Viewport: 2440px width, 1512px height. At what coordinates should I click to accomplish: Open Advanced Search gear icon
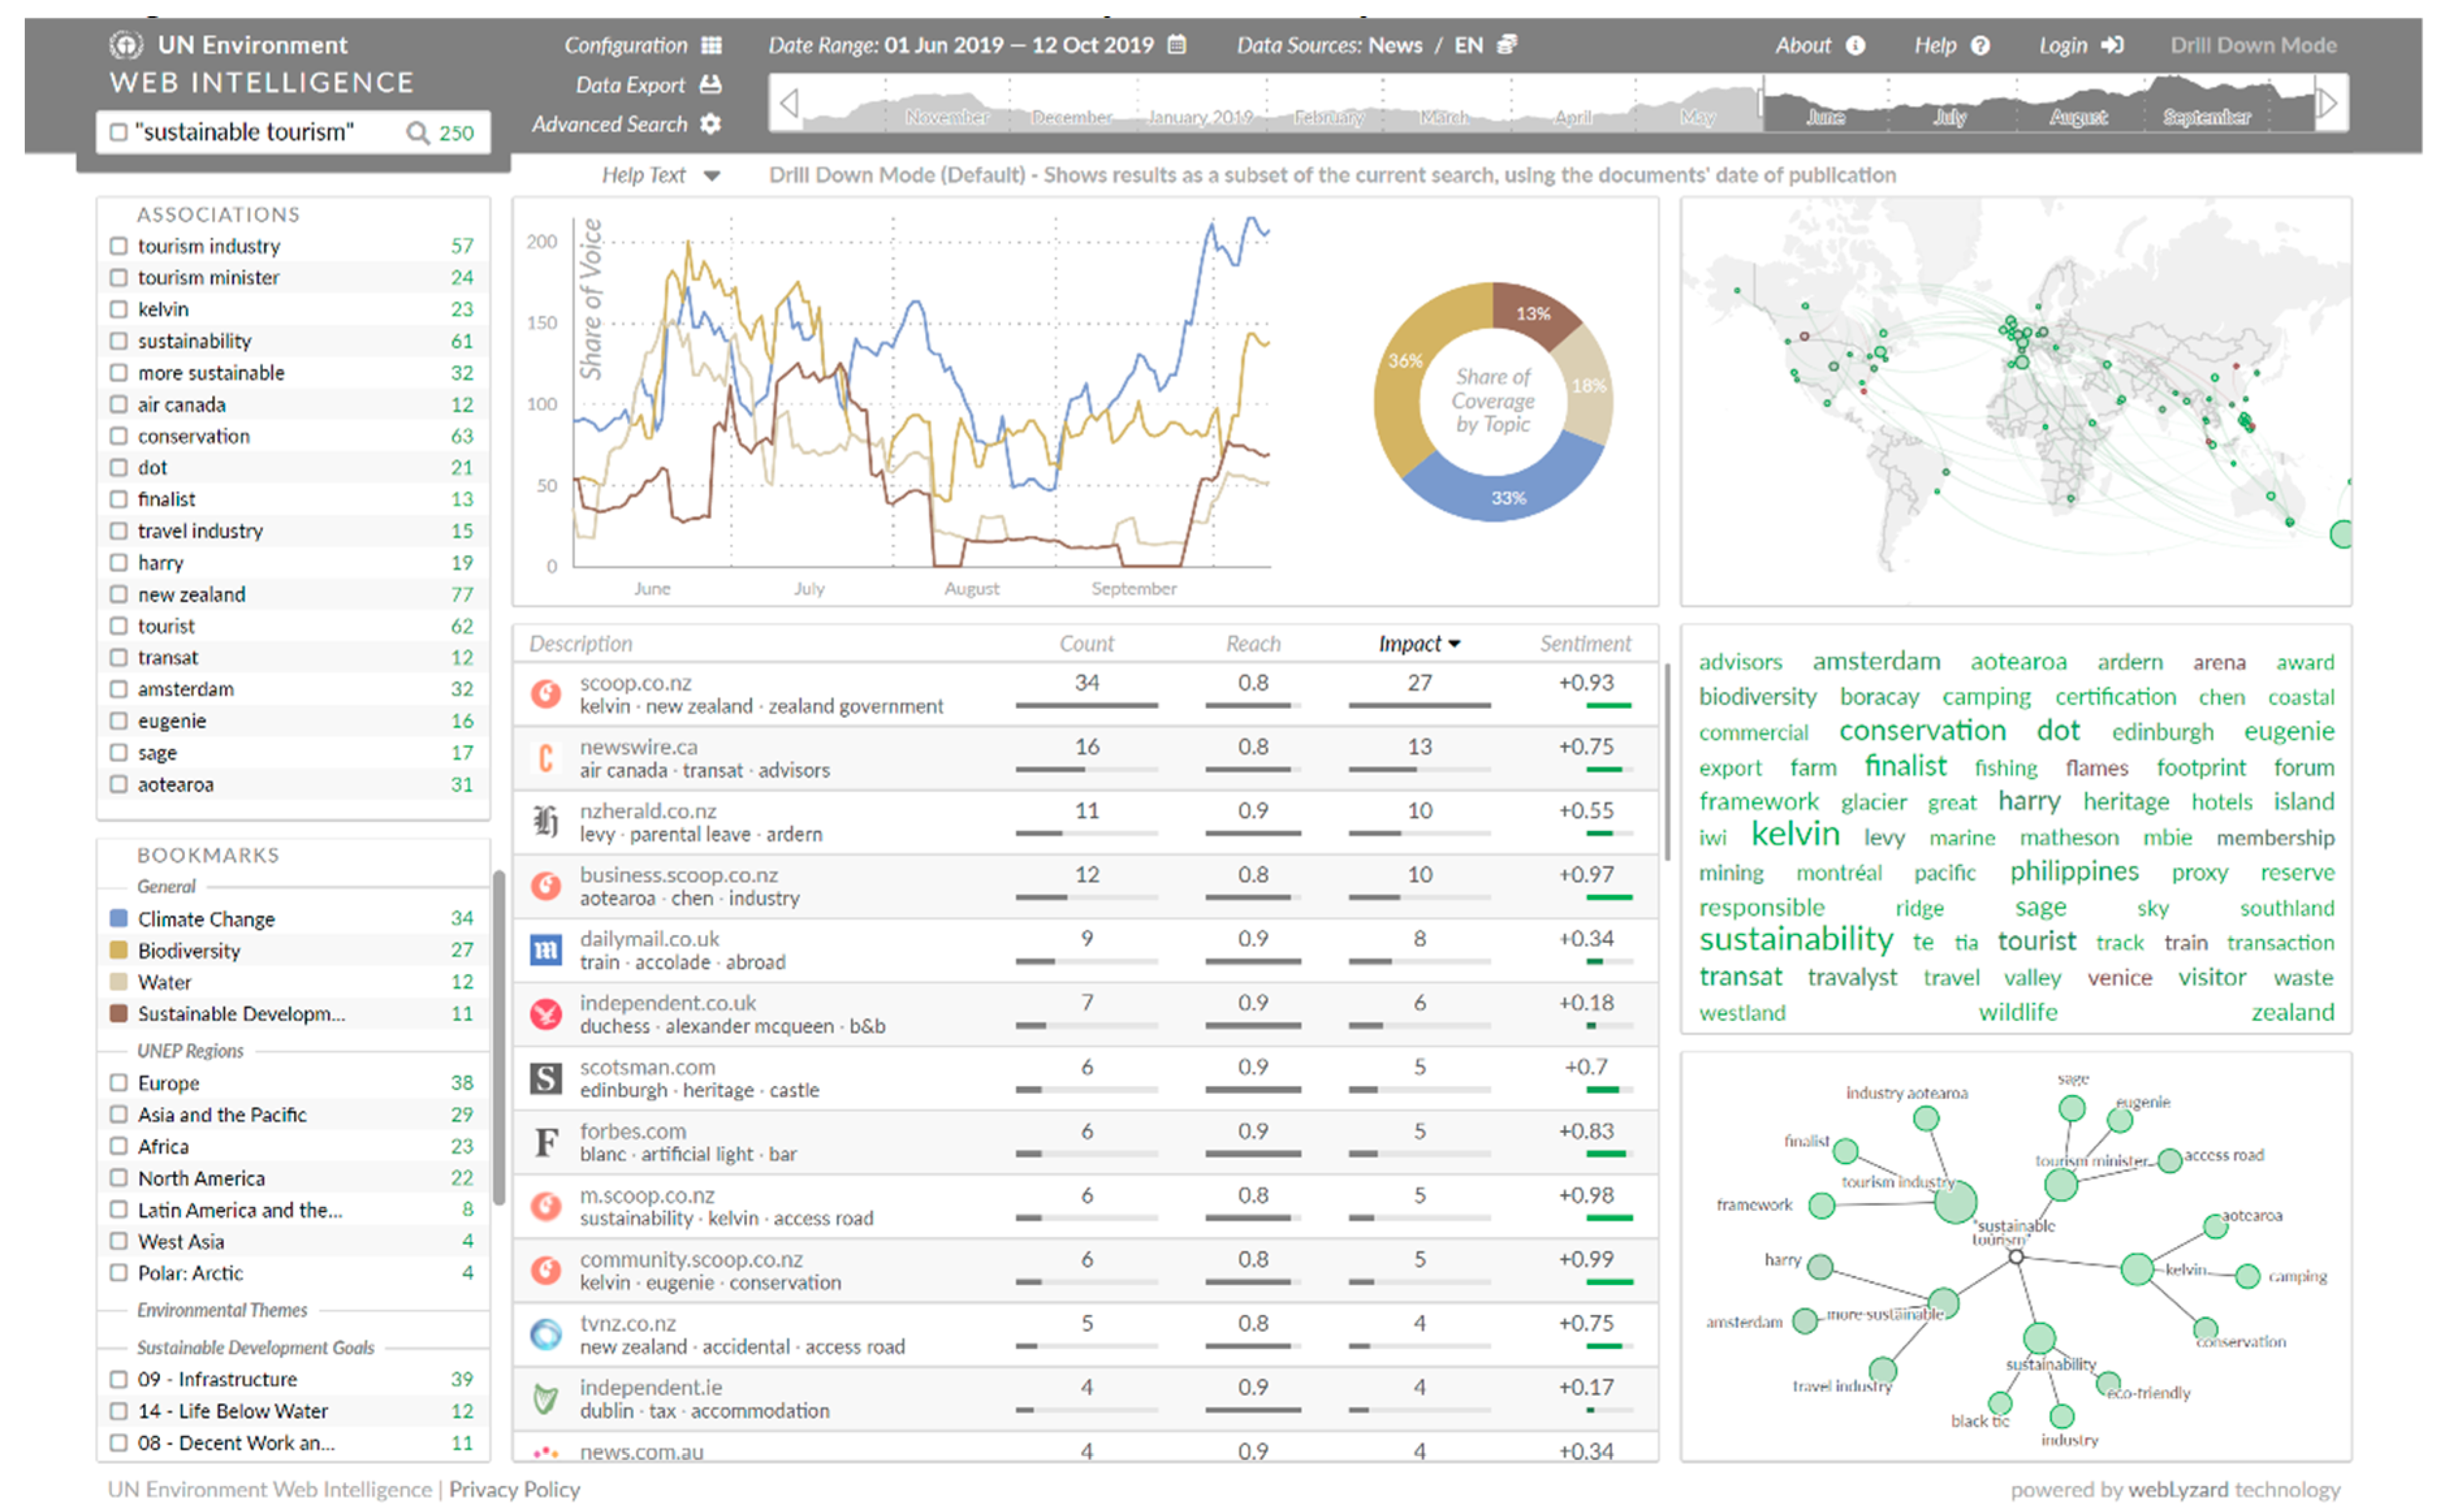point(710,124)
